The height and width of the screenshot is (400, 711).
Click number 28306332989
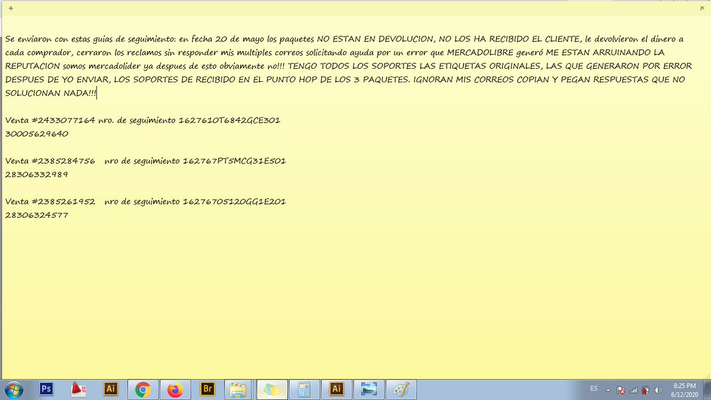pos(37,175)
